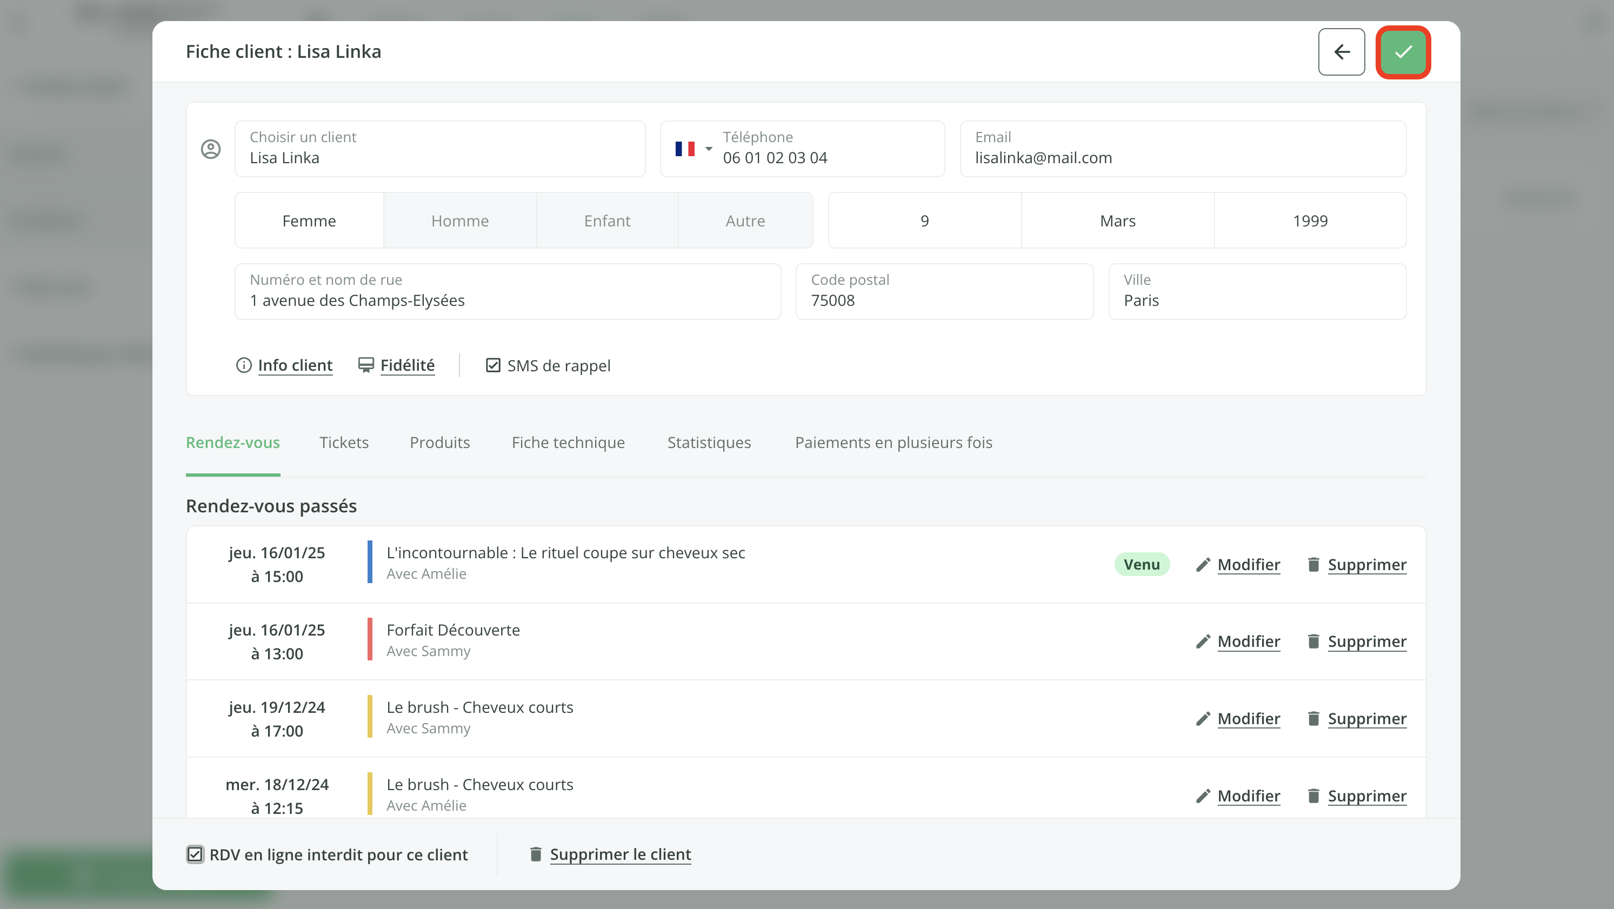Click the Info client circle icon
1614x909 pixels.
coord(243,365)
